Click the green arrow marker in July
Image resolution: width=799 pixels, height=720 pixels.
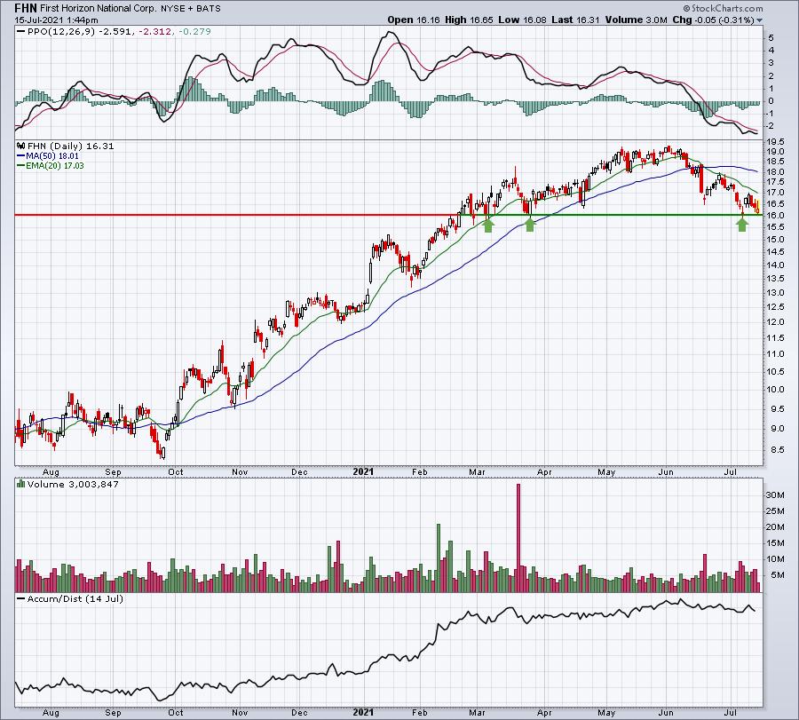(742, 225)
